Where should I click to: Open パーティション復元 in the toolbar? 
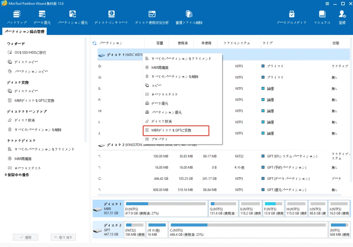[72, 17]
